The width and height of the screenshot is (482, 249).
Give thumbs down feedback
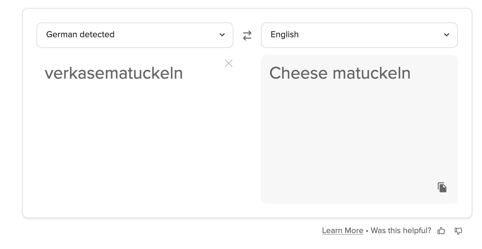coord(458,231)
